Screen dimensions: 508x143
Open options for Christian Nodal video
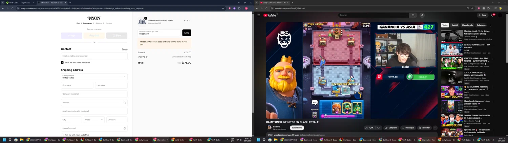pos(493,32)
